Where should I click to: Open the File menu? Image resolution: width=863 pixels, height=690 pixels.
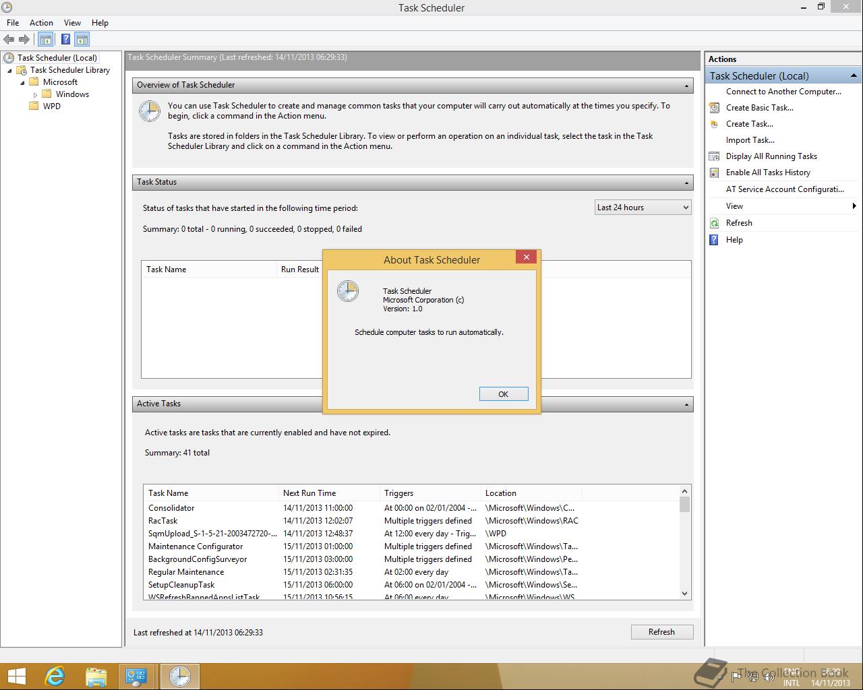click(13, 23)
